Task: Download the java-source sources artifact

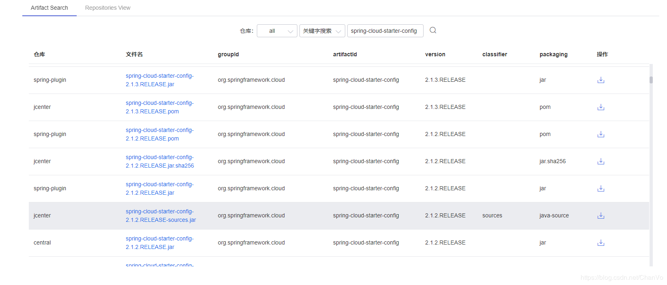Action: coord(601,216)
